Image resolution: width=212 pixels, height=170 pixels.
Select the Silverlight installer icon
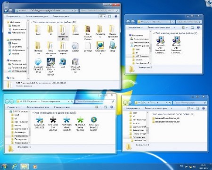[x=38, y=66]
